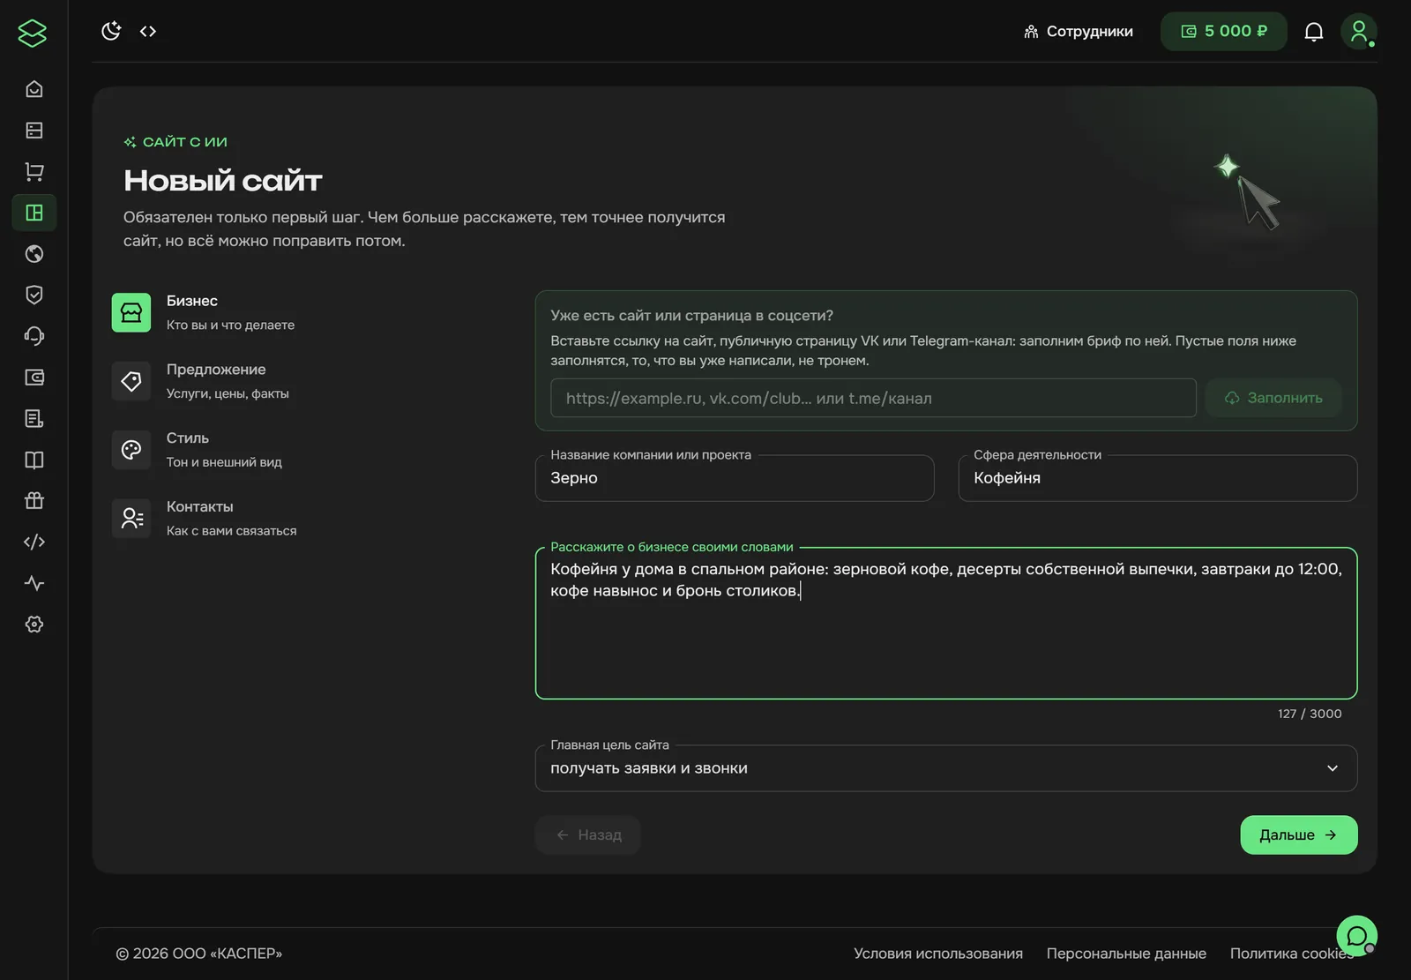The width and height of the screenshot is (1411, 980).
Task: Open Сотрудники in the header
Action: 1079,32
